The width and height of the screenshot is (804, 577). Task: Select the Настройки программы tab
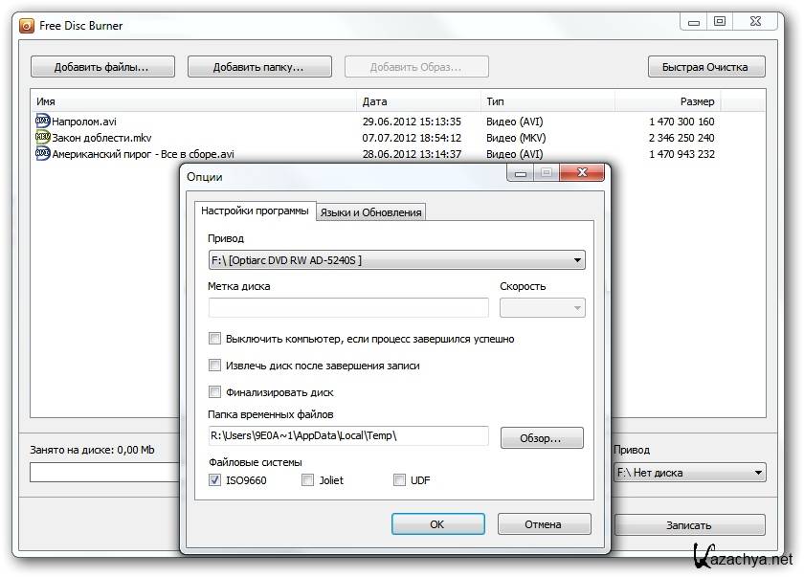[255, 211]
